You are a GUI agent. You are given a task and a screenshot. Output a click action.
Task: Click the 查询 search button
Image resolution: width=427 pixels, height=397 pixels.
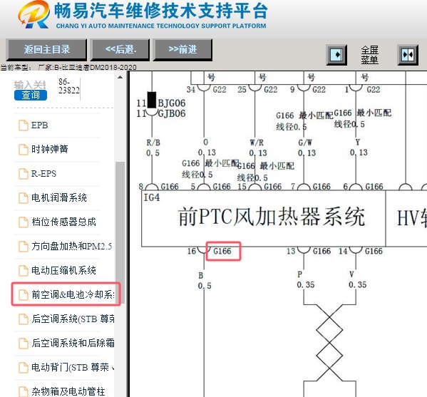pyautogui.click(x=31, y=95)
